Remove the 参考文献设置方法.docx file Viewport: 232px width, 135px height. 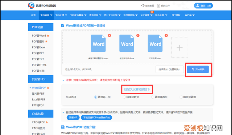tap(109, 35)
